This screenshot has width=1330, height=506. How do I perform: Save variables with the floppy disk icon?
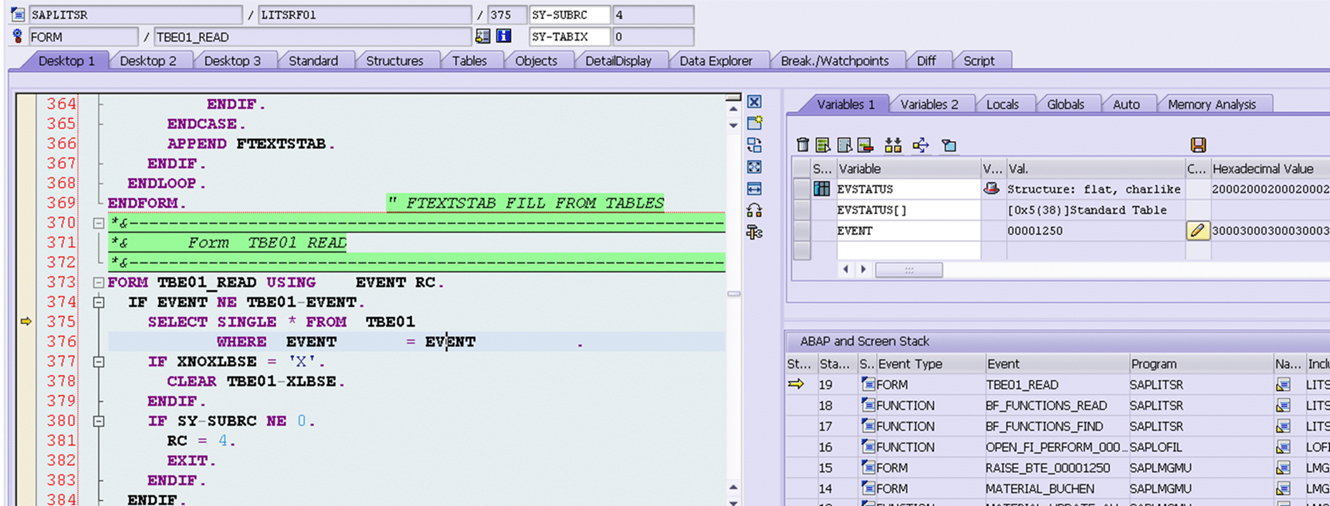click(1198, 145)
